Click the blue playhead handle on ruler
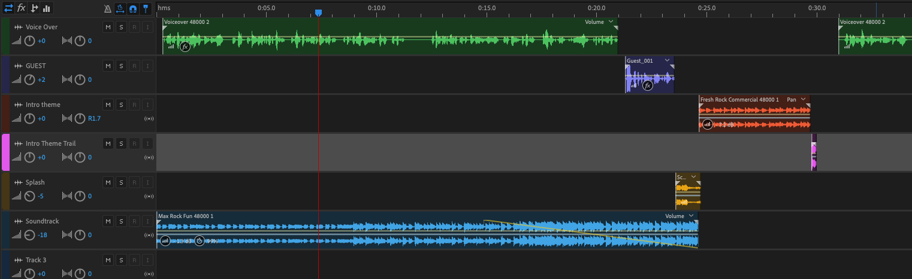 318,13
